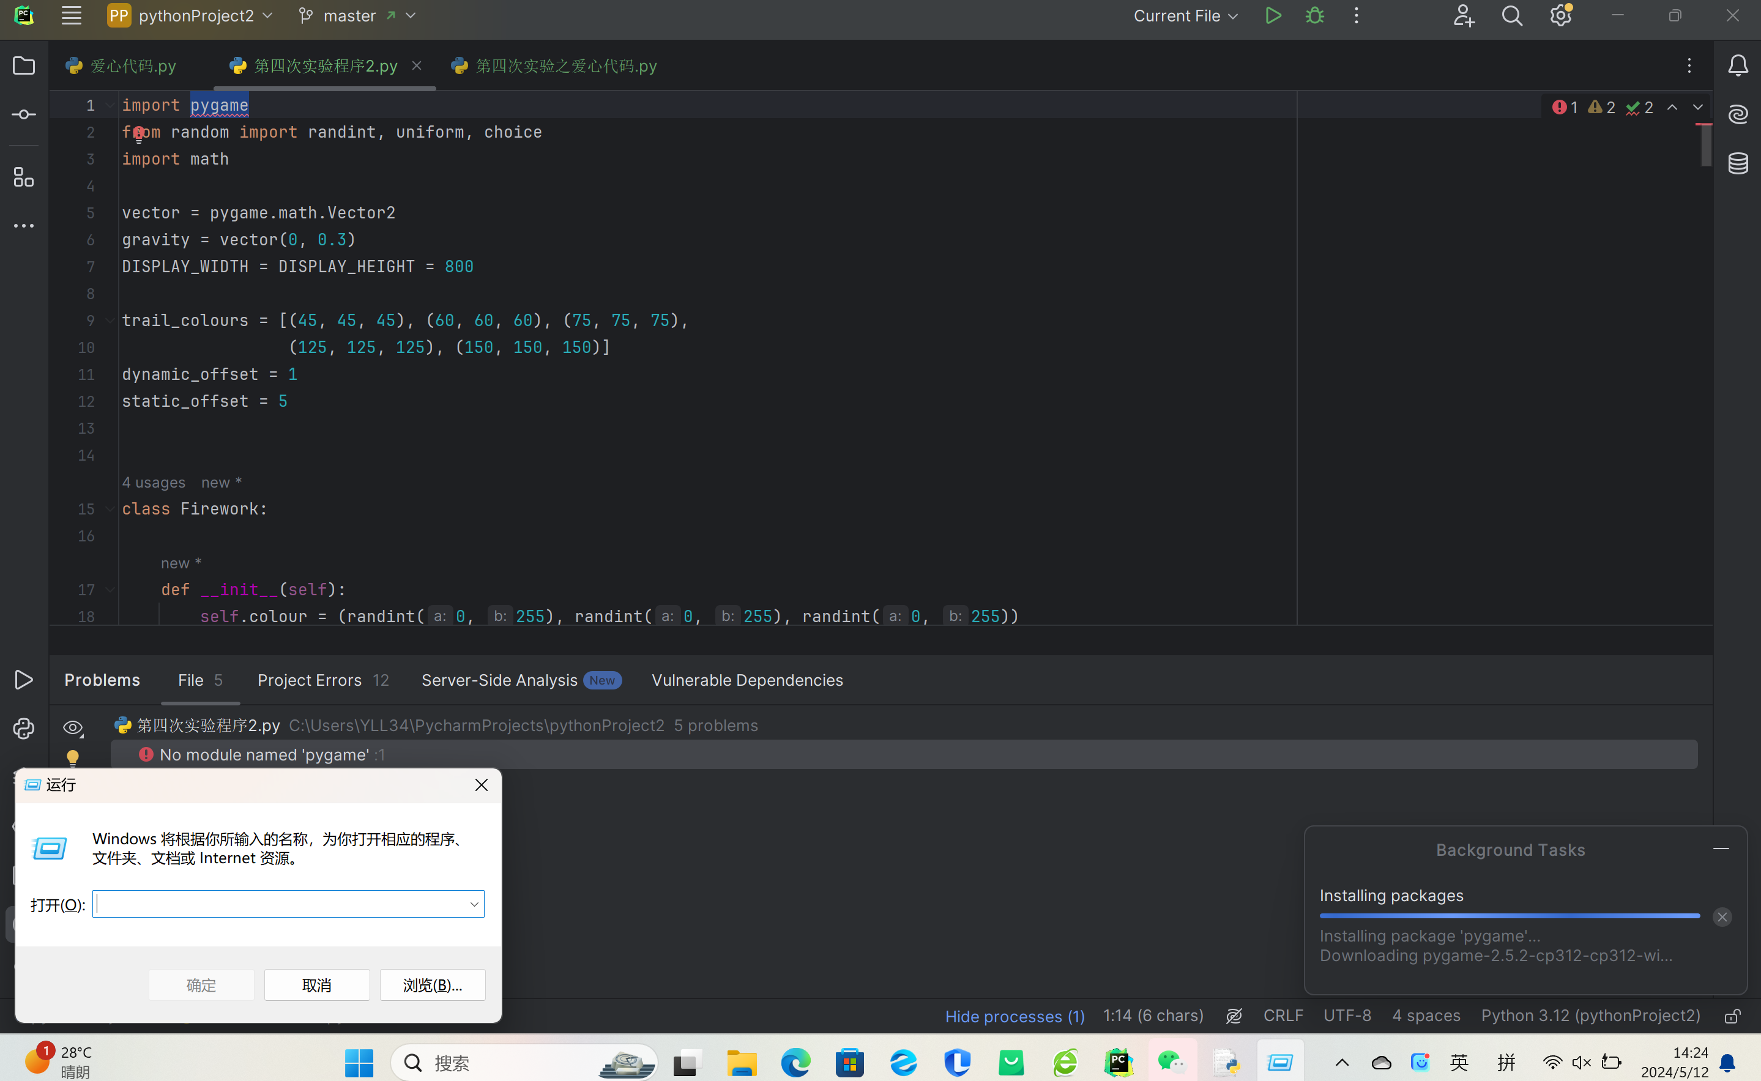Open the main hamburger menu
This screenshot has width=1761, height=1081.
tap(71, 16)
